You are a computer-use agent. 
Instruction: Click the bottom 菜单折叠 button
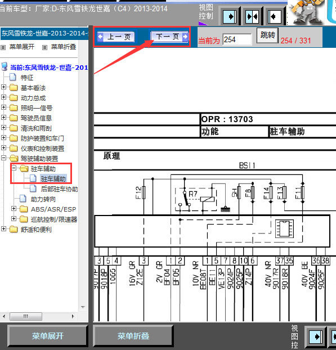tap(133, 336)
